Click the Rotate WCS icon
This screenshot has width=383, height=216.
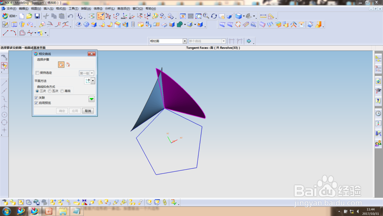(116, 16)
